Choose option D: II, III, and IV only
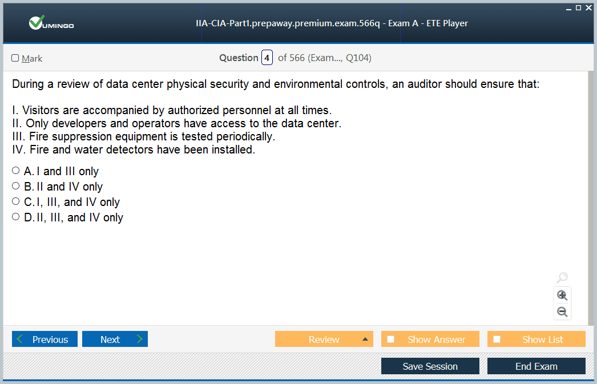This screenshot has width=597, height=384. (x=16, y=217)
